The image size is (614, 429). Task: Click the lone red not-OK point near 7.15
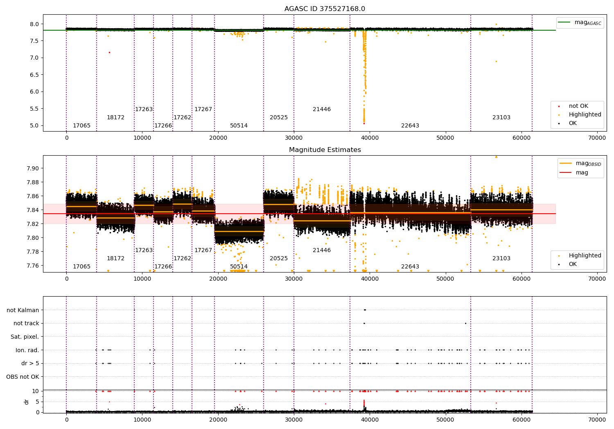[x=109, y=52]
